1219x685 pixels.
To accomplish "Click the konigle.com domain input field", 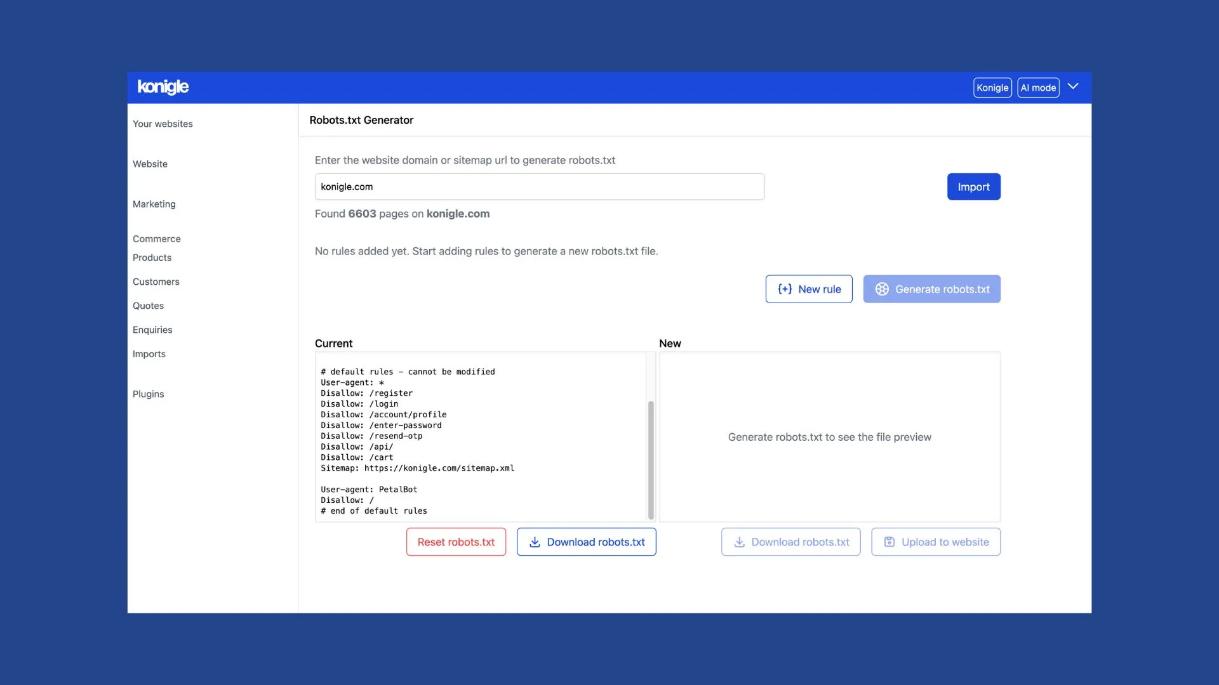I will [539, 186].
